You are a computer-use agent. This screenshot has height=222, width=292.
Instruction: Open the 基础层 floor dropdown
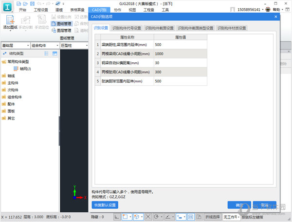[x=16, y=45]
